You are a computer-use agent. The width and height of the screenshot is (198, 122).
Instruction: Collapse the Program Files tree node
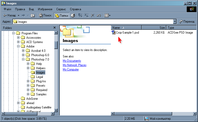(x=13, y=33)
